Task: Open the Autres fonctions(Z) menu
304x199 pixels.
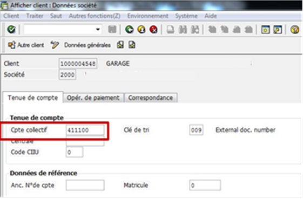Action: pyautogui.click(x=94, y=16)
